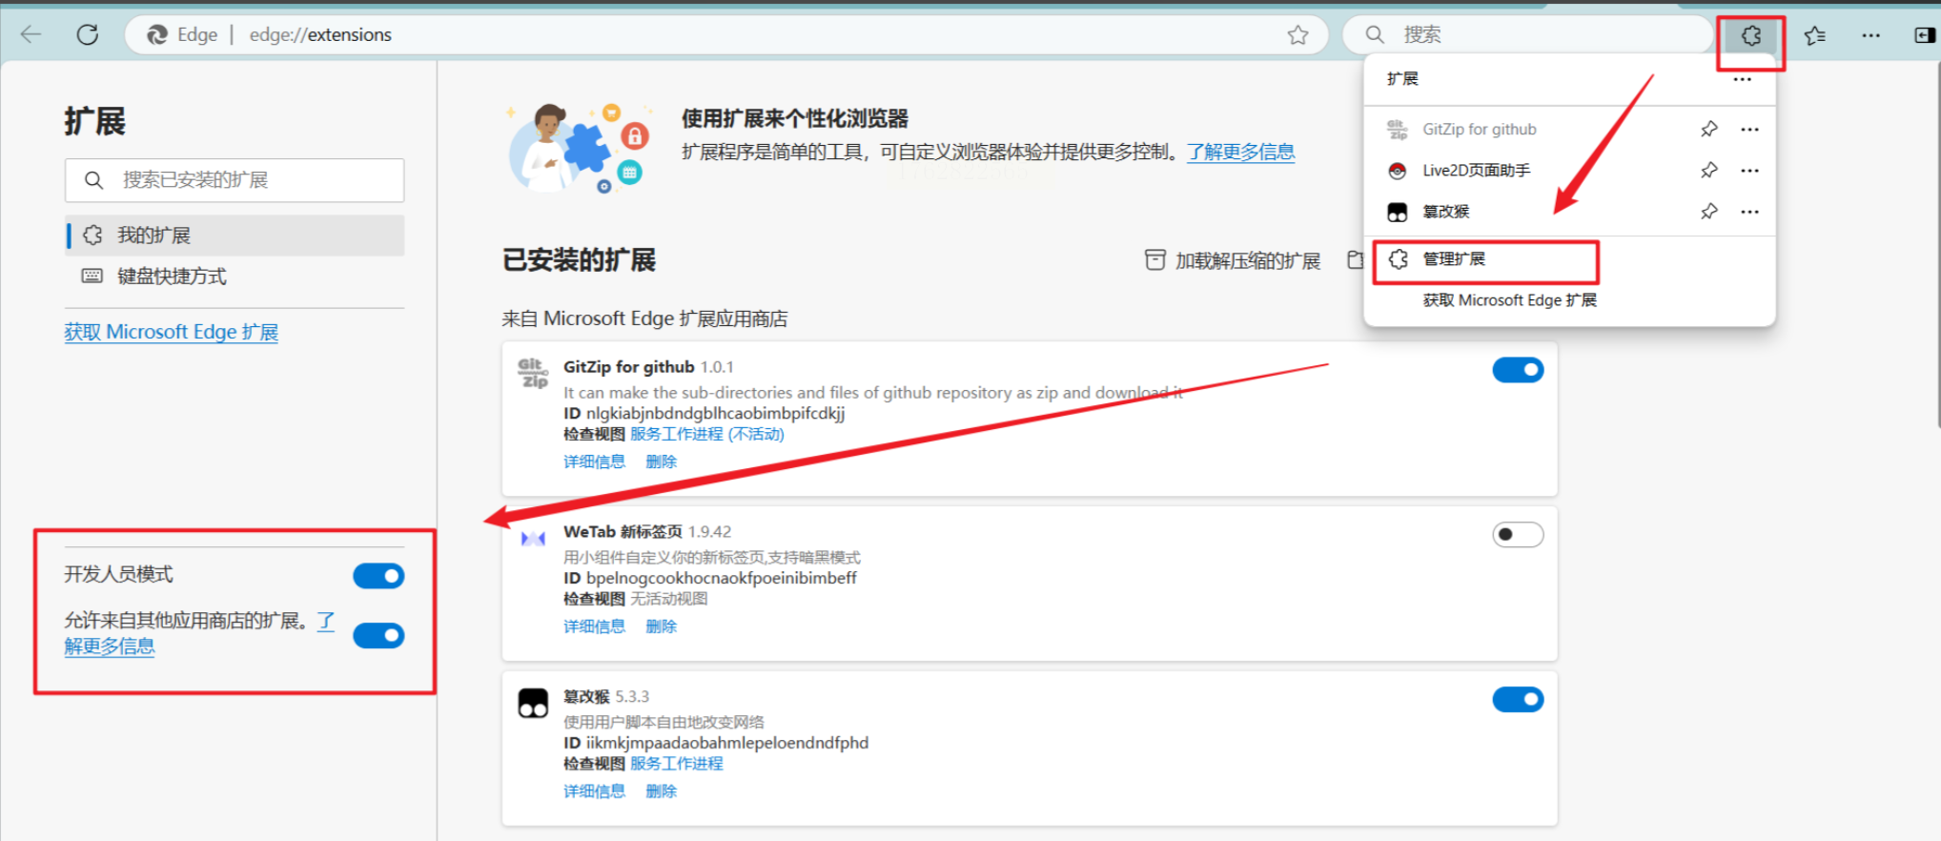The width and height of the screenshot is (1941, 841).
Task: Click 来自 Microsoft Edge 扩展应用商店 text
Action: 644,319
